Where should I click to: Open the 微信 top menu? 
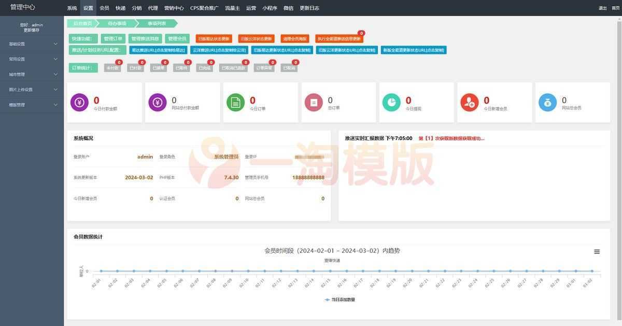pos(288,8)
